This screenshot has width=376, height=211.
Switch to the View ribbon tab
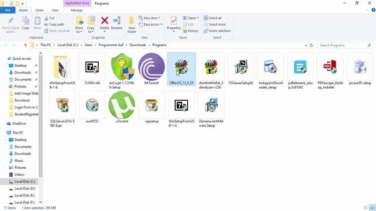click(x=55, y=10)
